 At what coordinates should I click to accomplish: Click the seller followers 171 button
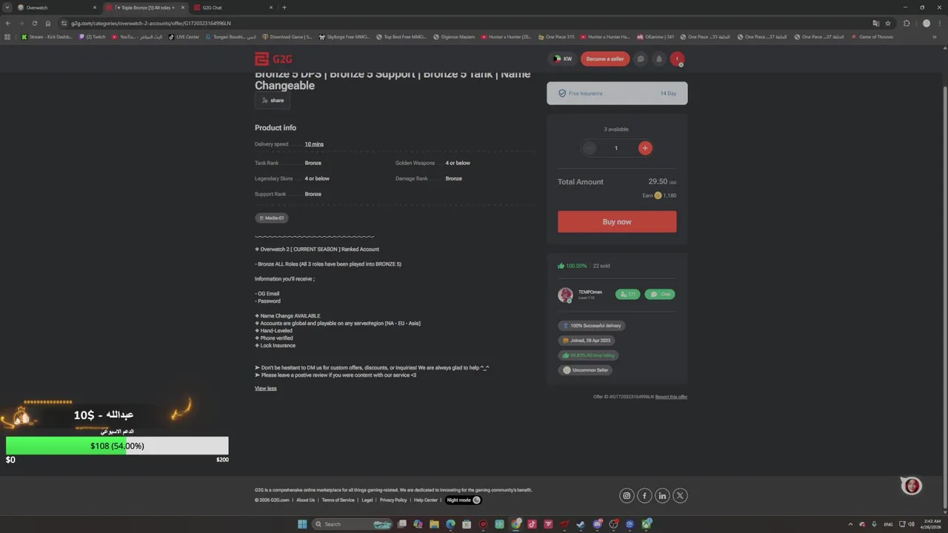(627, 294)
